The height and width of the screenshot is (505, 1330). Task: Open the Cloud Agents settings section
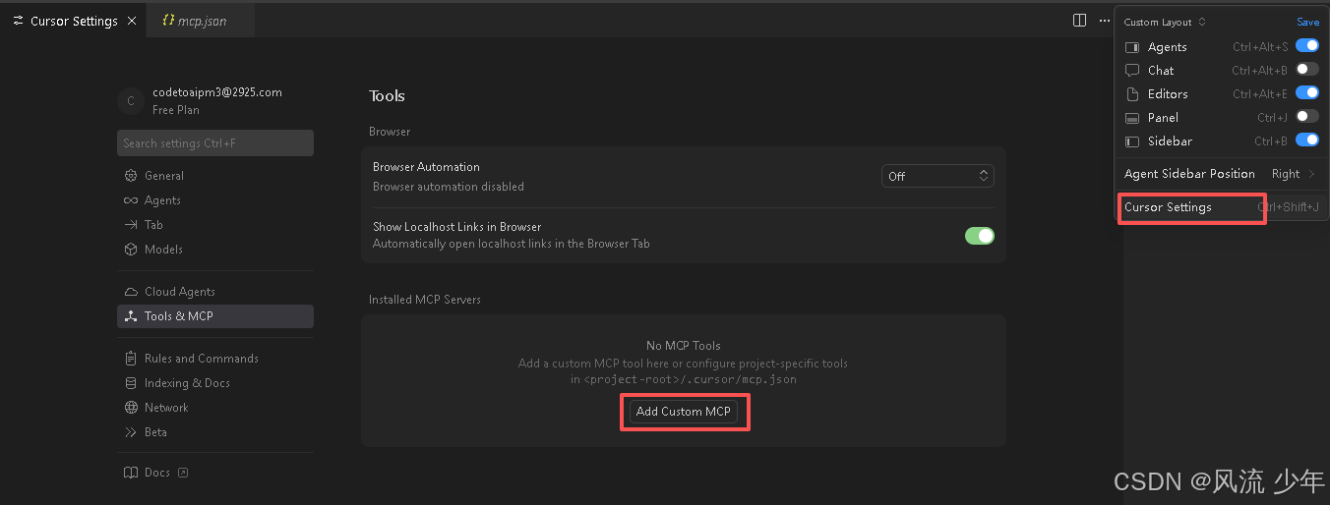215,292
